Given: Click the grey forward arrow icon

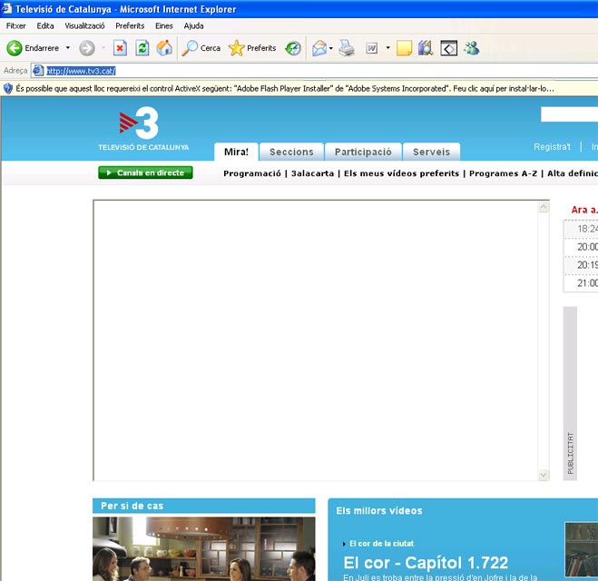Looking at the screenshot, I should 87,48.
